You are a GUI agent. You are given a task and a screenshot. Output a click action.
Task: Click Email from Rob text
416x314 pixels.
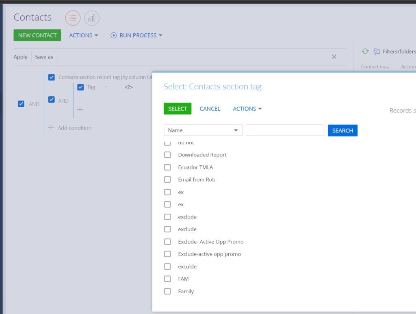(x=197, y=180)
